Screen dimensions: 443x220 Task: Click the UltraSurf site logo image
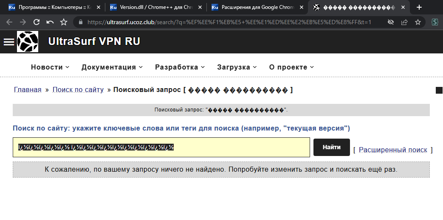coord(28,42)
